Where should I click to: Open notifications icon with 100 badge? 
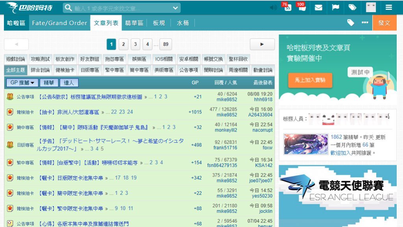coord(301,7)
